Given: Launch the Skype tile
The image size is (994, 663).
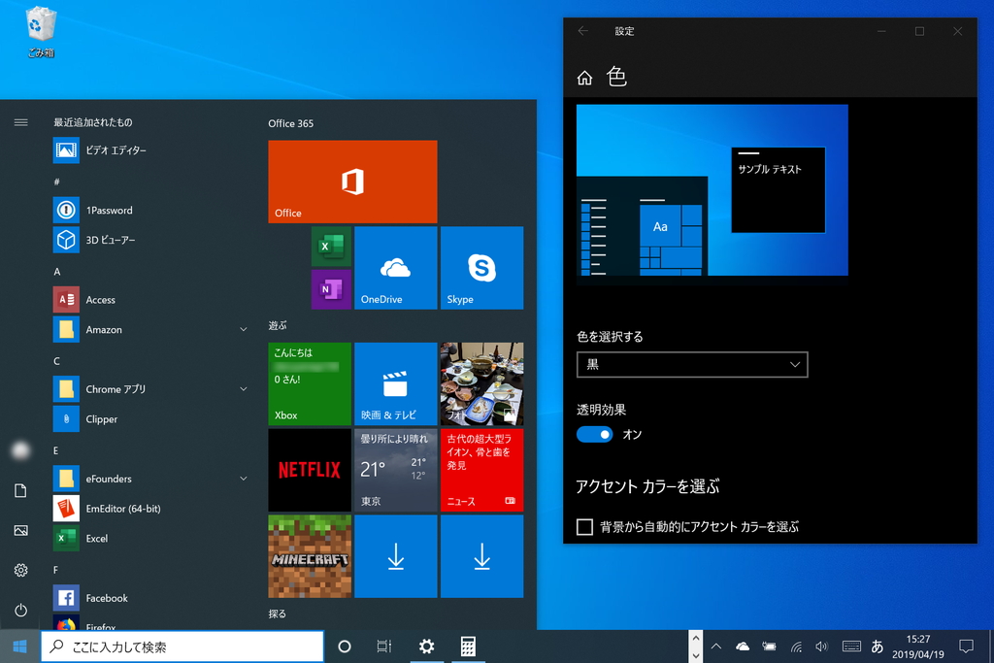Looking at the screenshot, I should [x=481, y=268].
